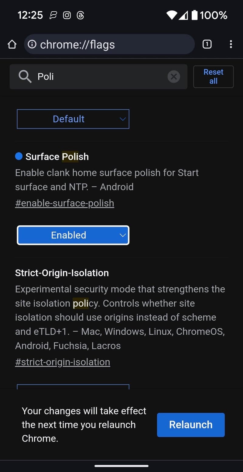
Task: Open the Chrome overflow menu
Action: click(231, 44)
